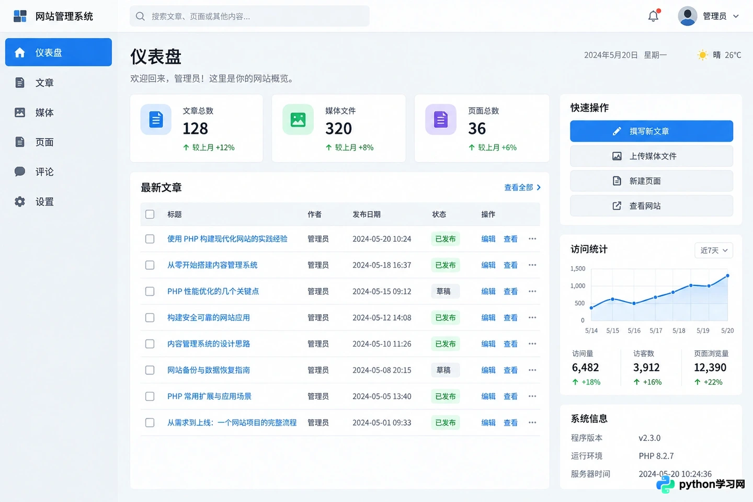Open the 设置 sidebar section

pyautogui.click(x=59, y=202)
